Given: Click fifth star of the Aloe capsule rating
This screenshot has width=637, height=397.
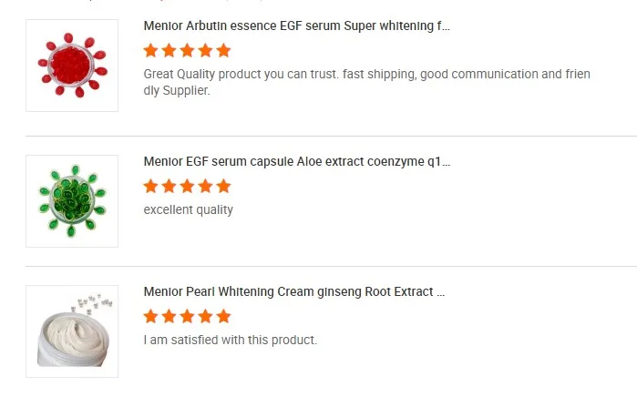Looking at the screenshot, I should pos(223,186).
